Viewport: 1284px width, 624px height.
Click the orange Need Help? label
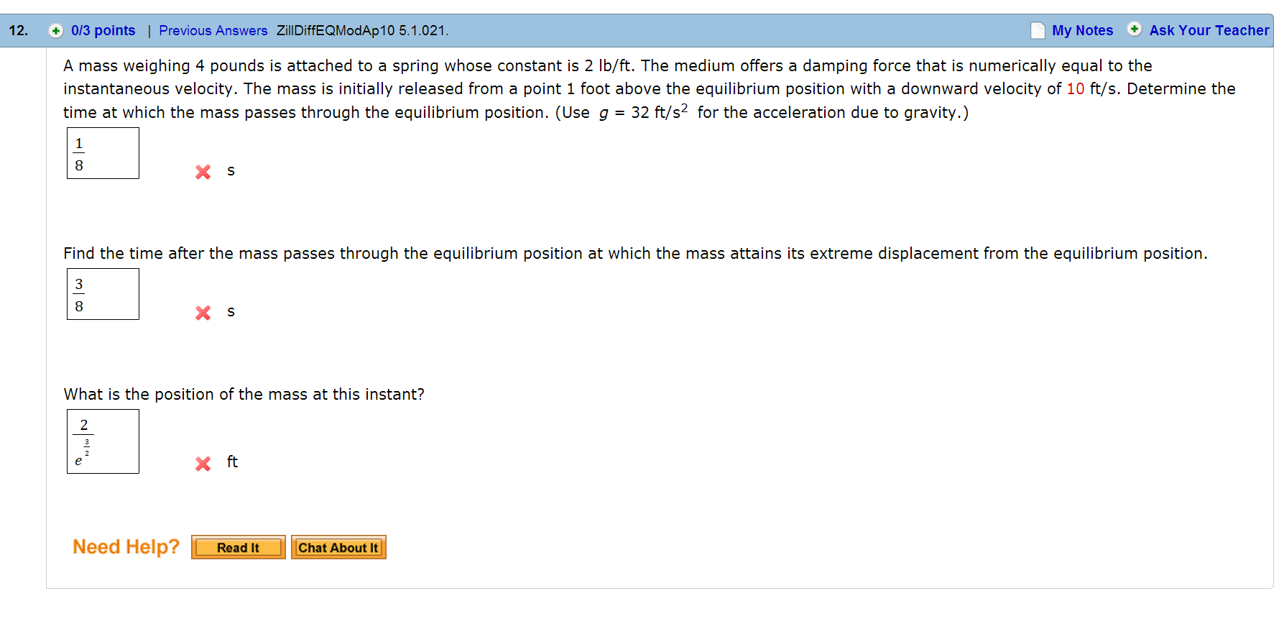coord(126,547)
